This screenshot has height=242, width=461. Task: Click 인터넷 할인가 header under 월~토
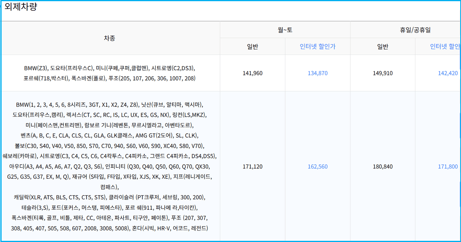[317, 46]
